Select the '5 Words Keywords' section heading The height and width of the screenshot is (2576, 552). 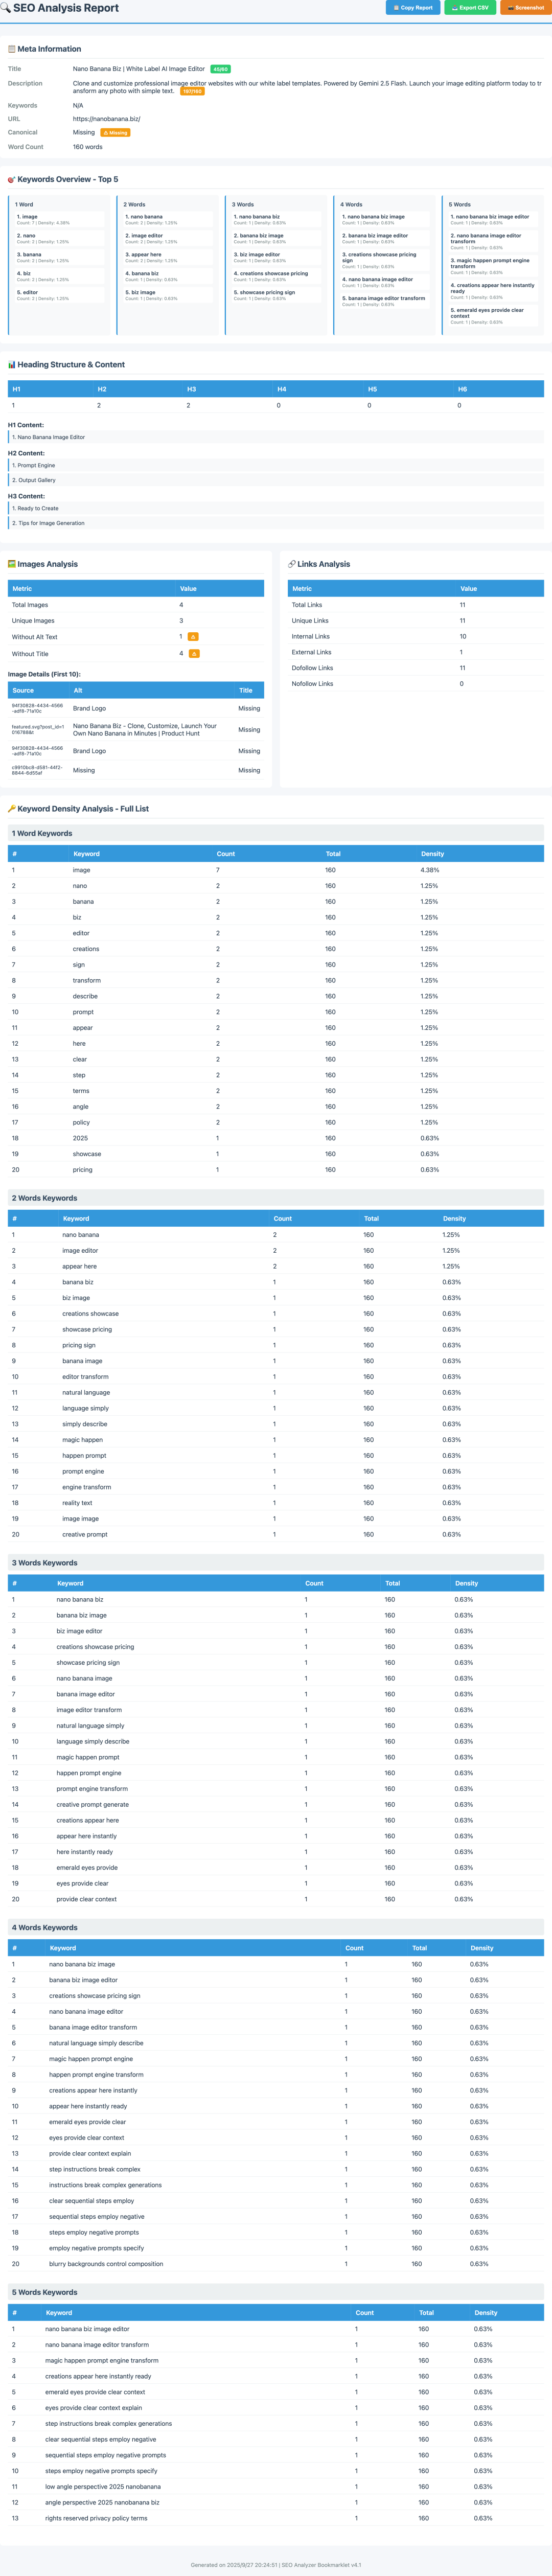(44, 2293)
